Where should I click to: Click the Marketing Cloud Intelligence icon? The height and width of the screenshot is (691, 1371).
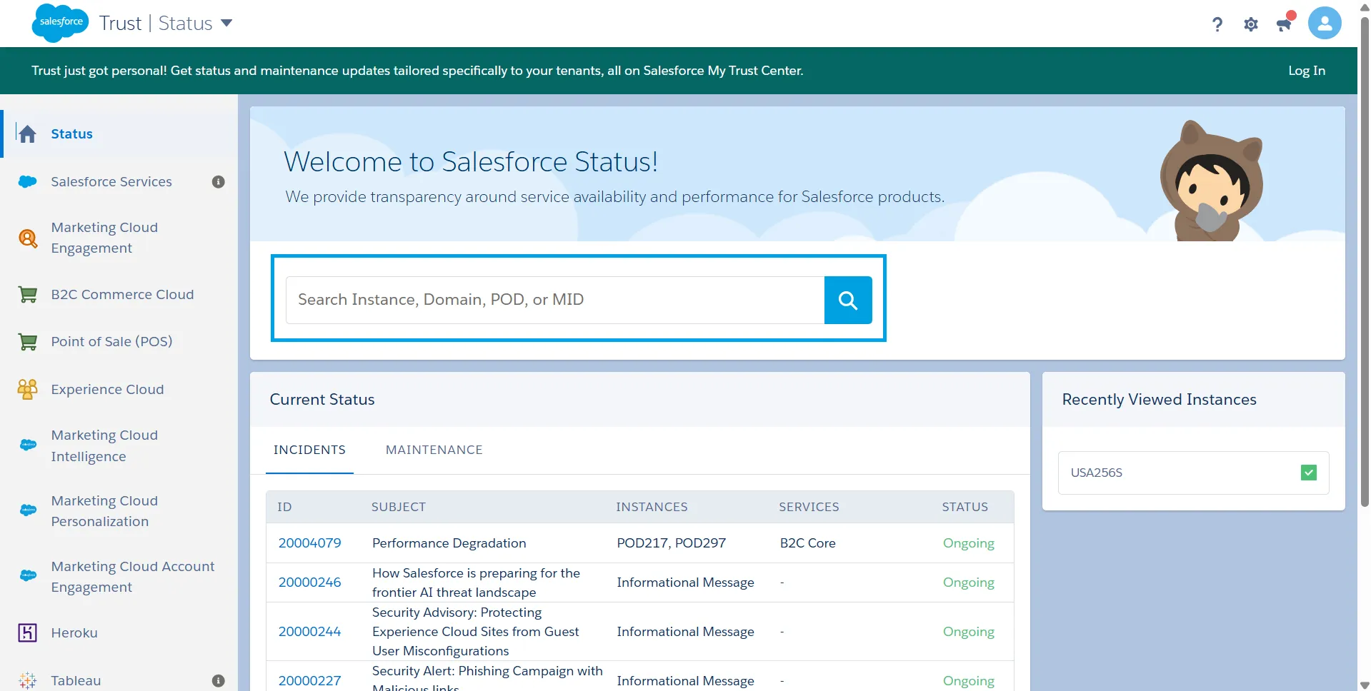coord(28,445)
